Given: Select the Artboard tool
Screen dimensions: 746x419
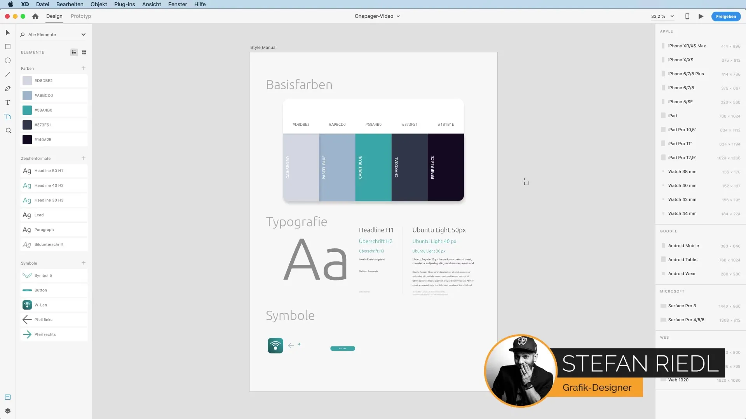Looking at the screenshot, I should click(8, 116).
